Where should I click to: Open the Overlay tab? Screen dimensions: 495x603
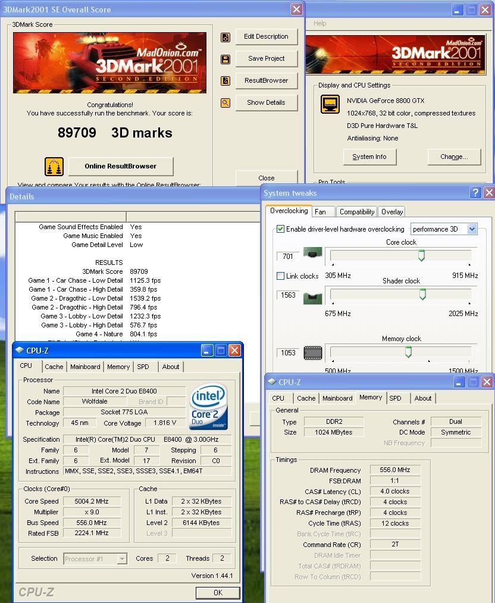point(391,211)
